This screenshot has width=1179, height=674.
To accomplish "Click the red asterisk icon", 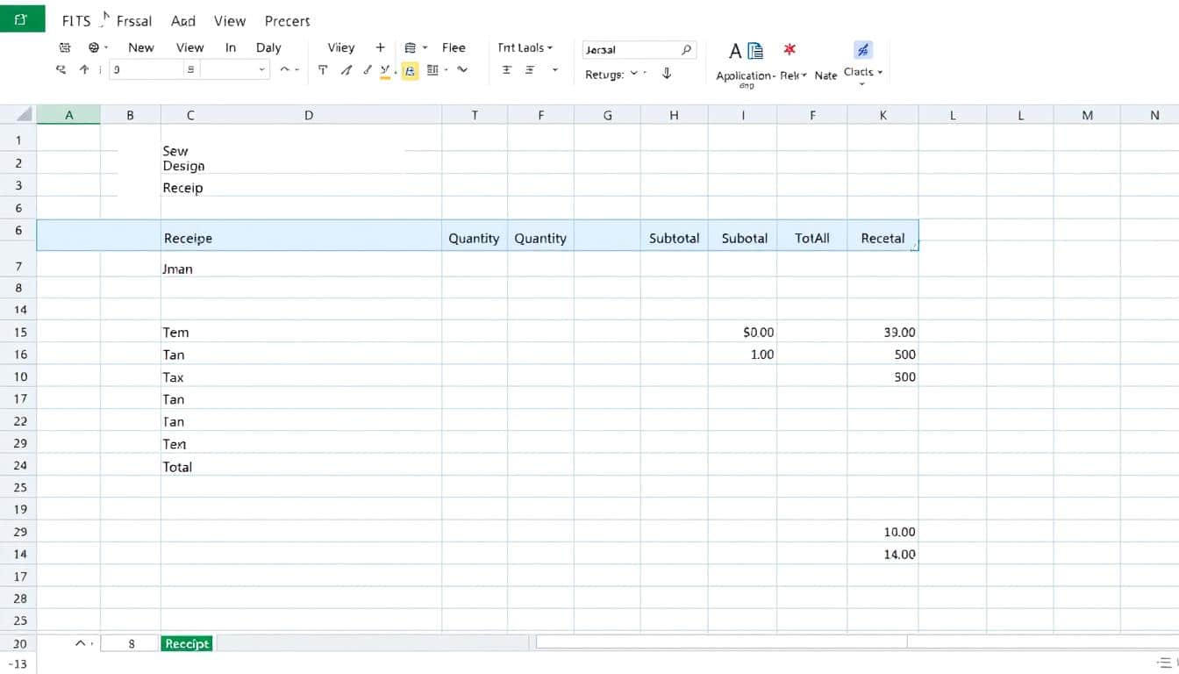I will [x=790, y=49].
